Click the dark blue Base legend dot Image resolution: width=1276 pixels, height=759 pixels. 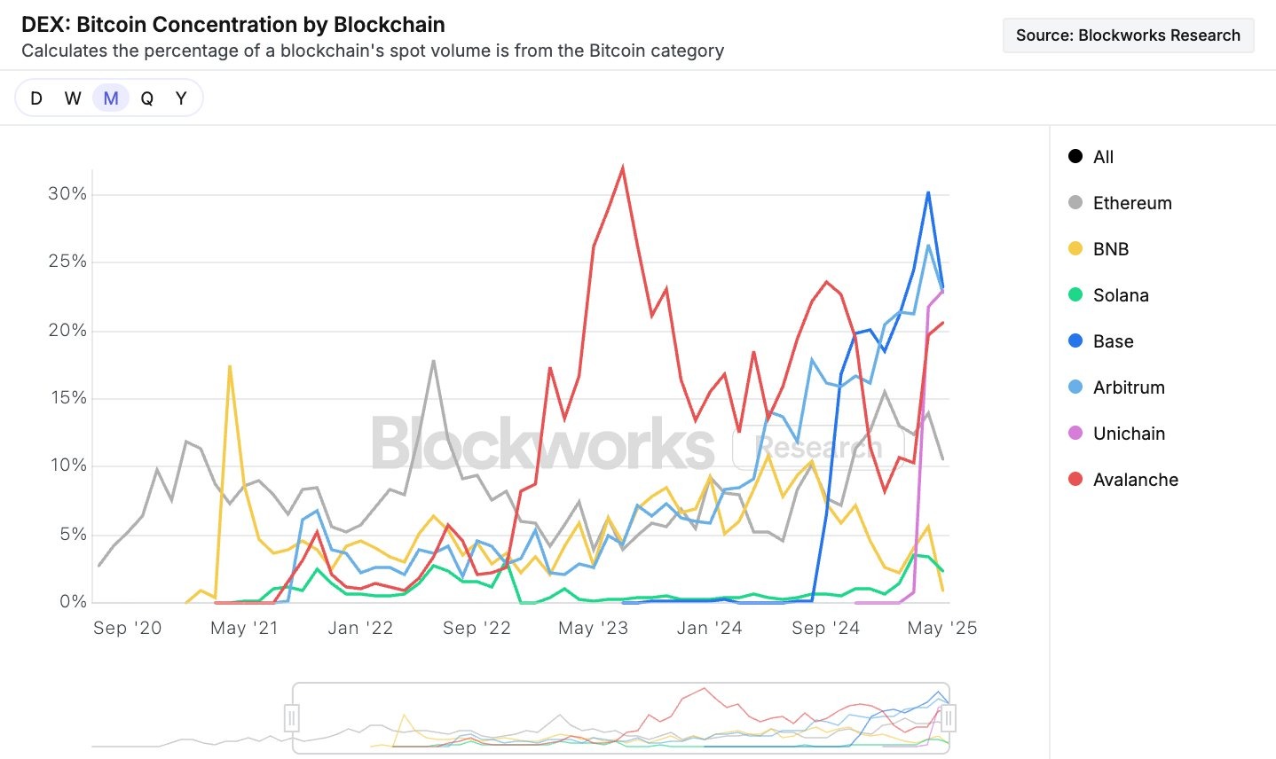[x=1075, y=341]
